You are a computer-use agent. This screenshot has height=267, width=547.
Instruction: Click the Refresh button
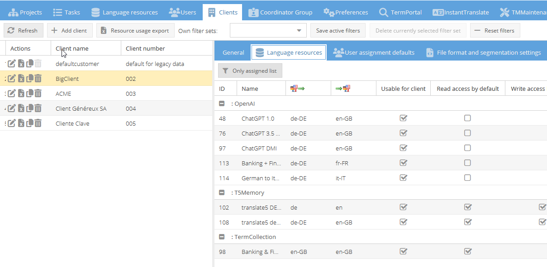pos(24,31)
